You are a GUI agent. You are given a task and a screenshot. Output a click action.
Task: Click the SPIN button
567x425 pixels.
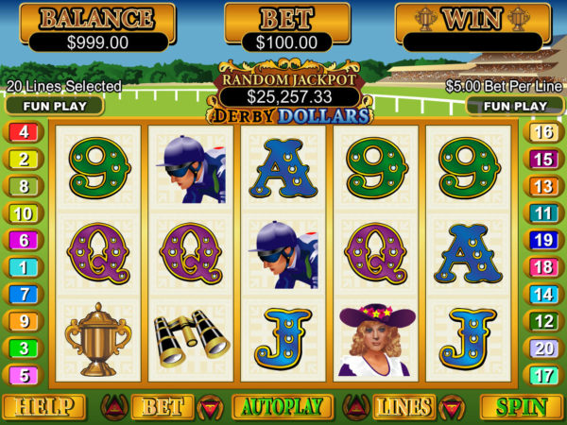(521, 407)
